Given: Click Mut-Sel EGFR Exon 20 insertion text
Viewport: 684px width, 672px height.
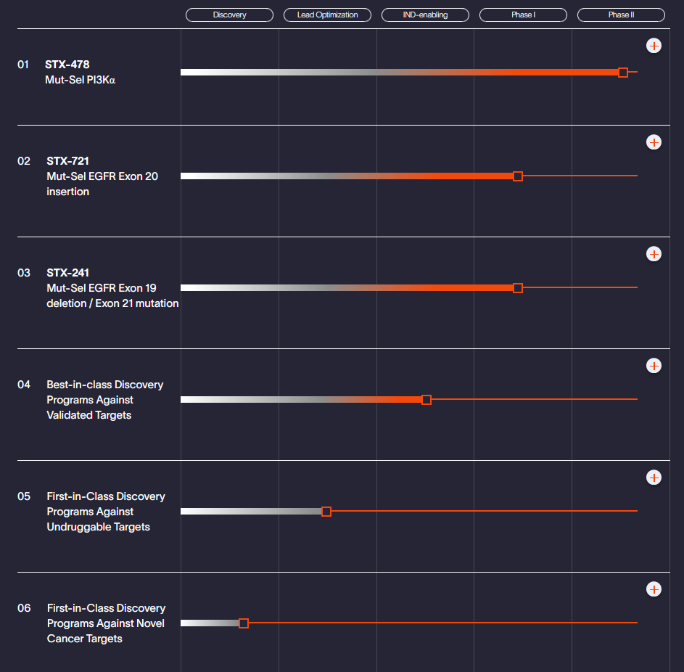Looking at the screenshot, I should (x=102, y=184).
